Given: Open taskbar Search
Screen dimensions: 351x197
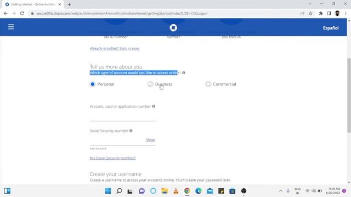Looking at the screenshot, I should point(120,191).
